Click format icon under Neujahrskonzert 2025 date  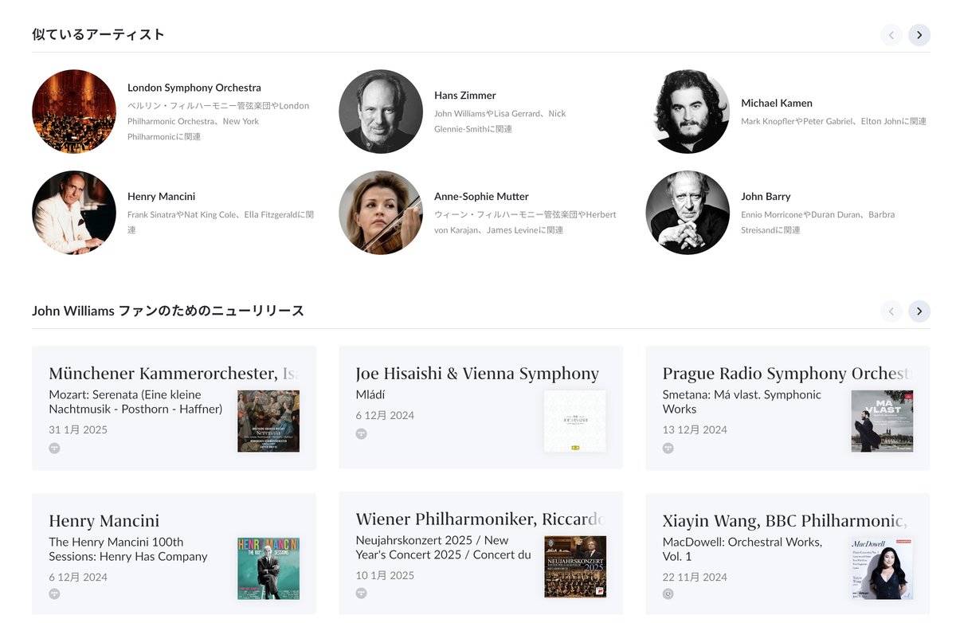pos(361,594)
